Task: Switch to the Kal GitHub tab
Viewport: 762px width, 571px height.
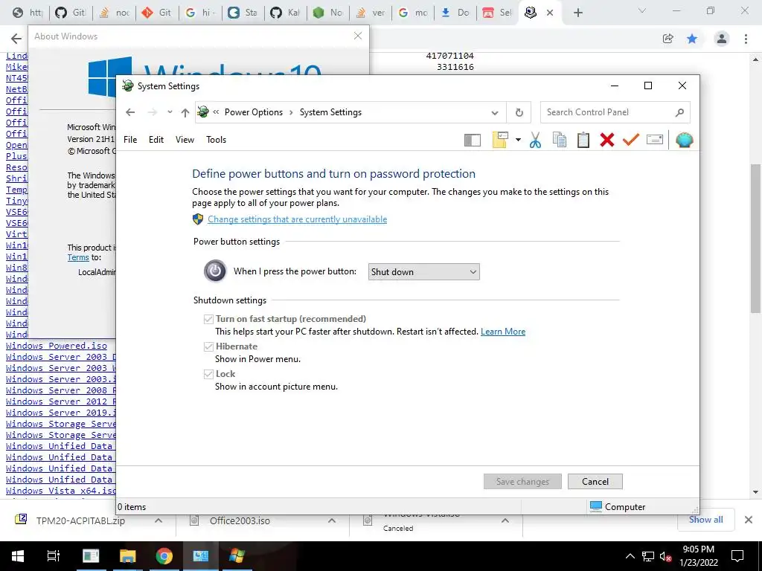Action: coord(286,13)
